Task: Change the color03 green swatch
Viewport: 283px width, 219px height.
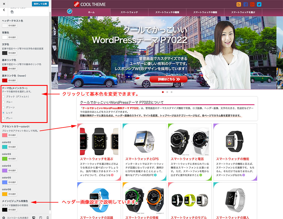Action: [5, 159]
